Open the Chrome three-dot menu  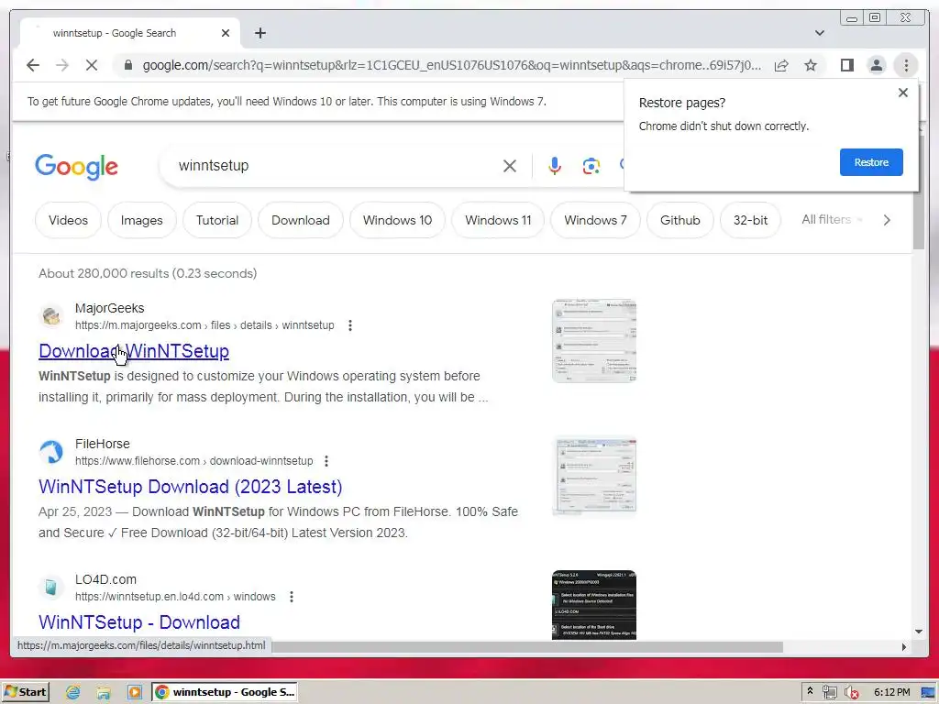(906, 65)
